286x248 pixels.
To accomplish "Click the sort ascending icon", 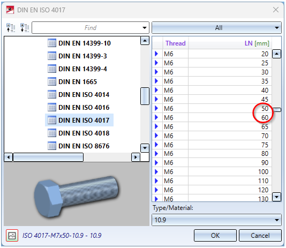I will [11, 28].
